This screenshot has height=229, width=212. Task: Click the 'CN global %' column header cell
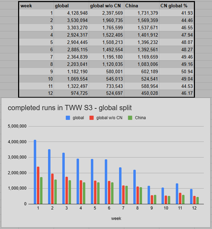coord(176,6)
